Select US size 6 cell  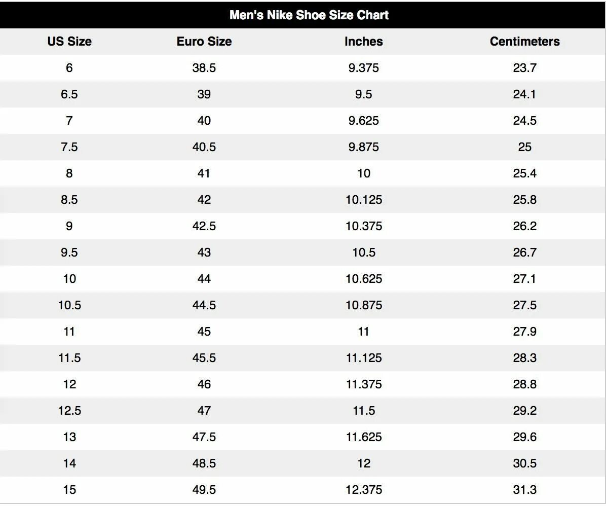click(69, 68)
